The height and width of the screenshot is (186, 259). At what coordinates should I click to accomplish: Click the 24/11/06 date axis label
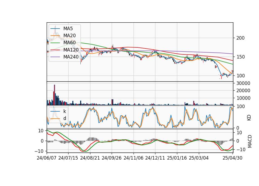coord(133,158)
